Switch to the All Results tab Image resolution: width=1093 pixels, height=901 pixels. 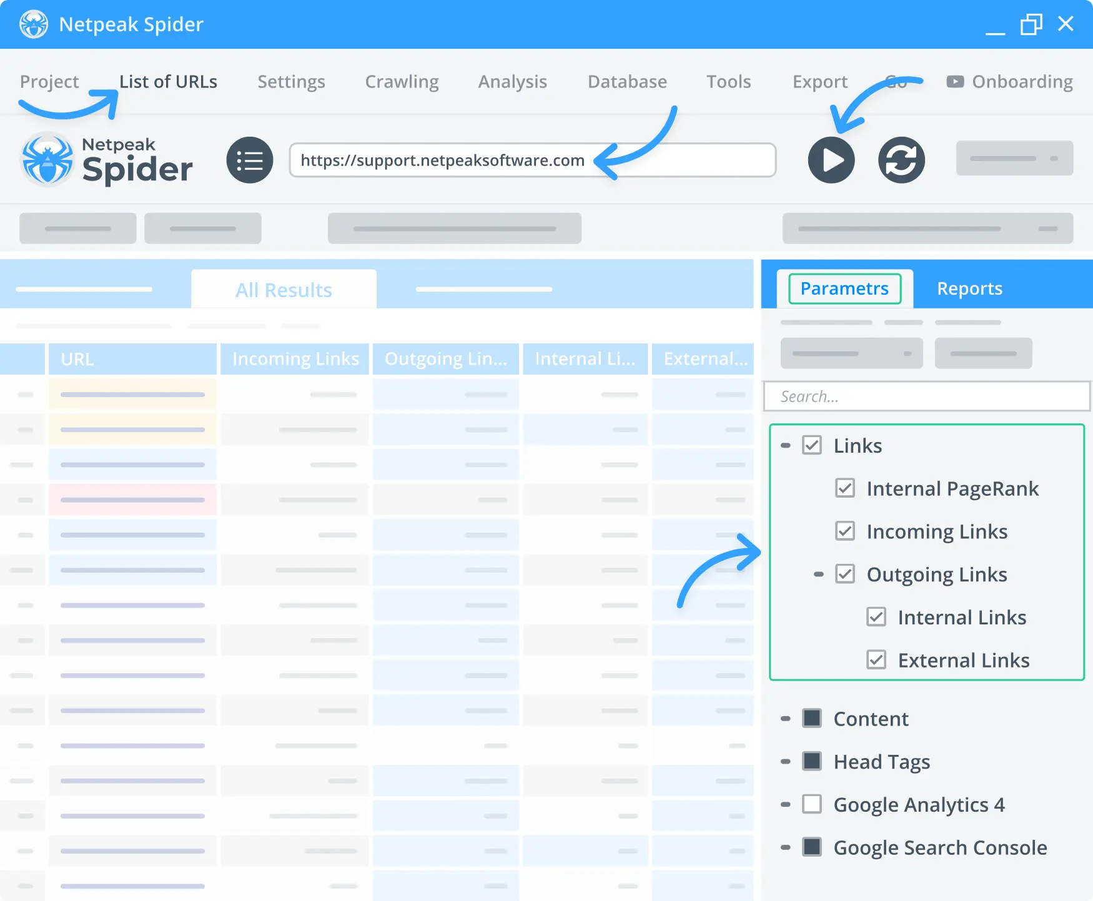284,290
